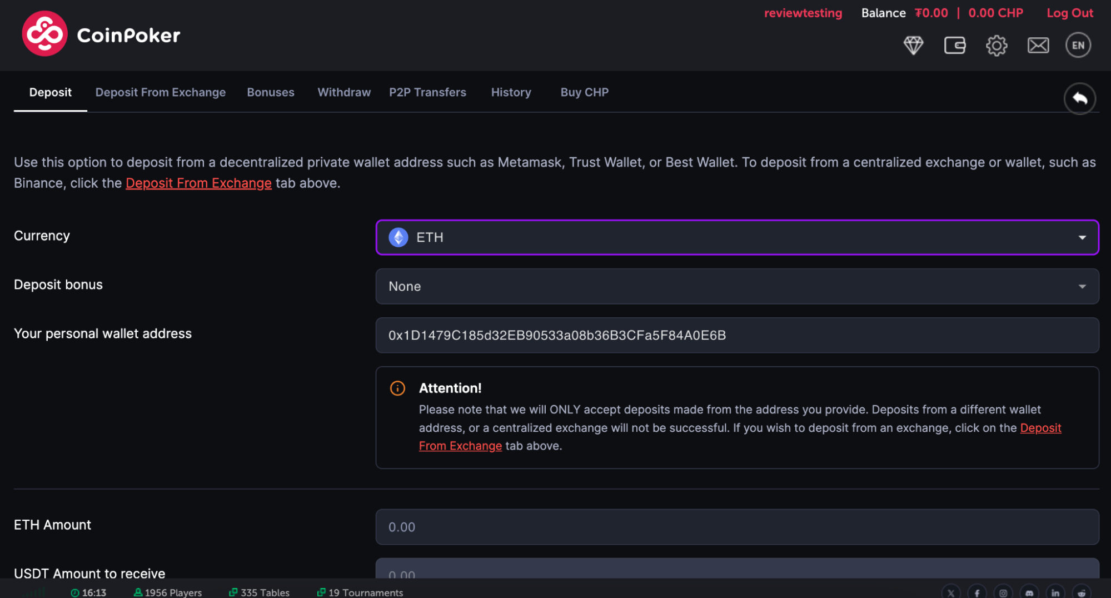The width and height of the screenshot is (1111, 598).
Task: Open the Reddit social icon
Action: [1082, 592]
